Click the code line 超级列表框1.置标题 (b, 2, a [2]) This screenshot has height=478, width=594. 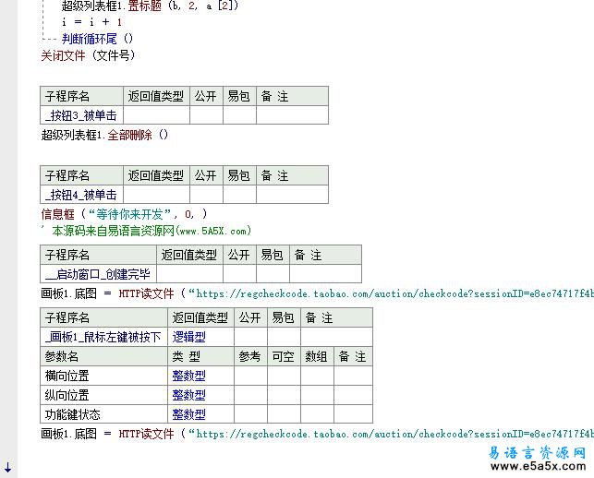(150, 6)
